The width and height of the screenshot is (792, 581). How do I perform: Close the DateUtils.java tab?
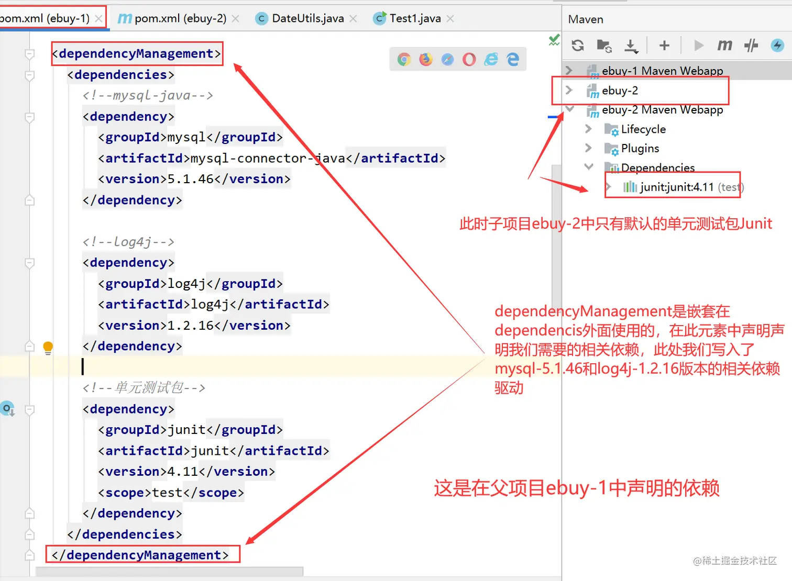tap(353, 18)
